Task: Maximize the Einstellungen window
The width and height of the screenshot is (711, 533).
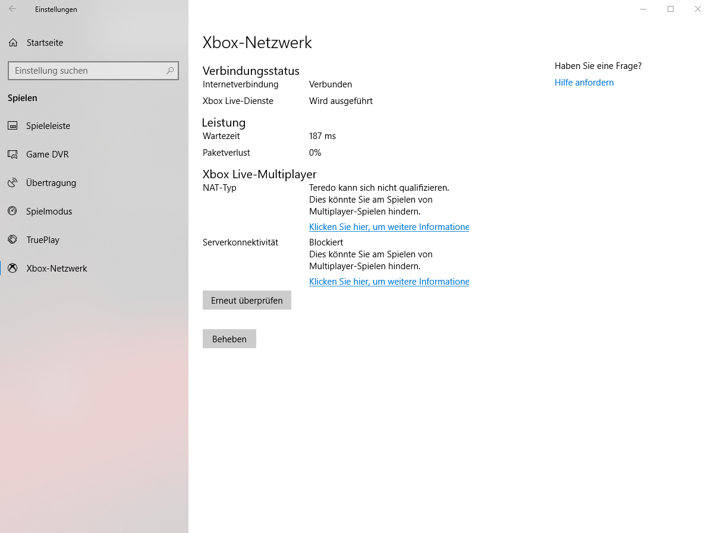Action: click(x=671, y=9)
